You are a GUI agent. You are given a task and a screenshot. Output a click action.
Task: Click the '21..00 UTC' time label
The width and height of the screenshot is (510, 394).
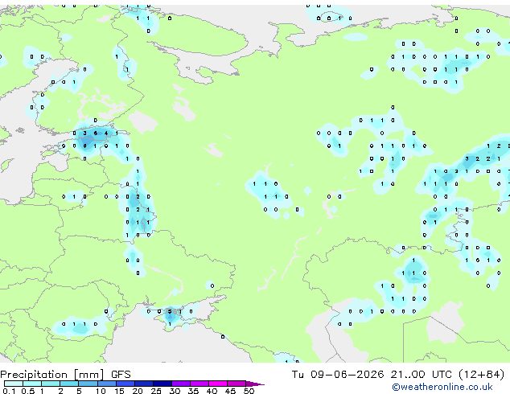coord(422,375)
